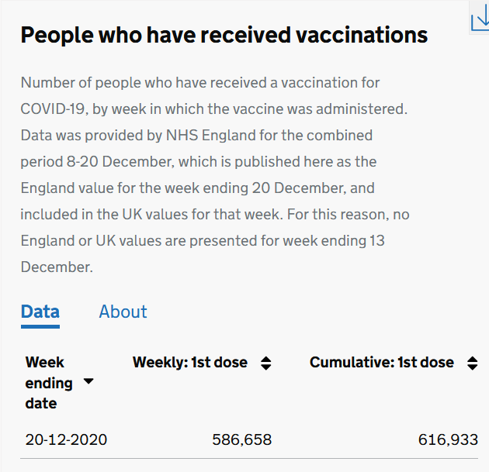Click sort arrows beside Cumulative: 1st dose
489x472 pixels.
pyautogui.click(x=472, y=363)
